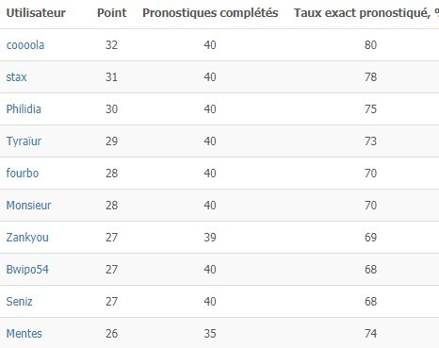The width and height of the screenshot is (439, 348).
Task: Open fourbo's user profile link
Action: (23, 174)
